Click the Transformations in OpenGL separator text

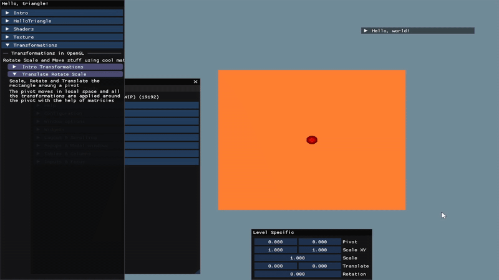point(48,54)
